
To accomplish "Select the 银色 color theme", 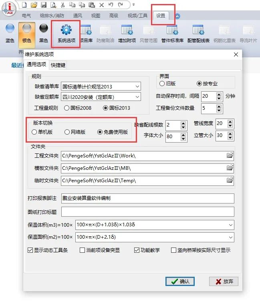I will (27, 34).
